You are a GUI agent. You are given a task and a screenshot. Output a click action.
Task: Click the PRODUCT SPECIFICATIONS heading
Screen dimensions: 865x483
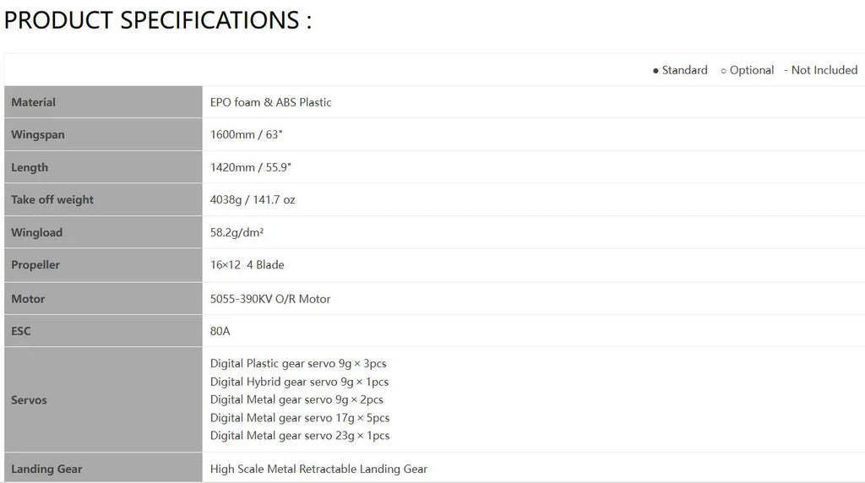coord(158,20)
